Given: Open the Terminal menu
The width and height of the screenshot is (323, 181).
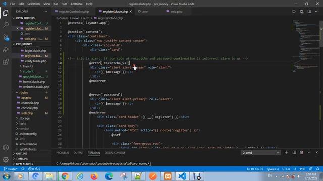Looking at the screenshot, I should click(x=76, y=4).
